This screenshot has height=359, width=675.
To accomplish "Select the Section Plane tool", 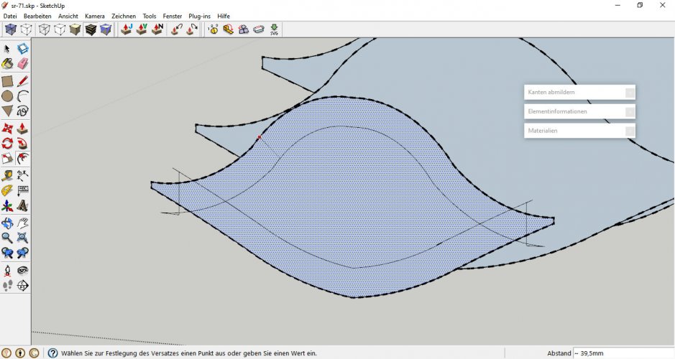I will tap(23, 286).
